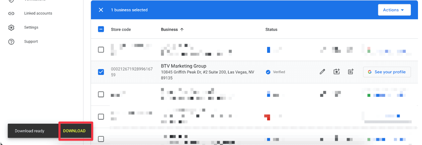Image resolution: width=422 pixels, height=145 pixels.
Task: Click the Status column header
Action: [271, 29]
